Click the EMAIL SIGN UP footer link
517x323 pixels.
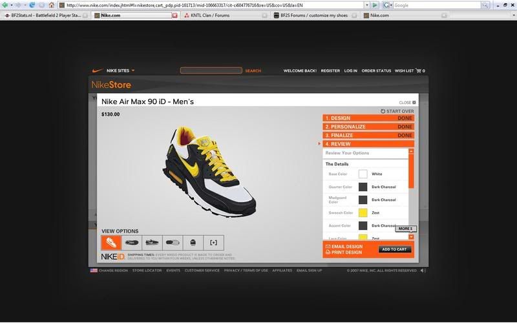click(x=310, y=271)
